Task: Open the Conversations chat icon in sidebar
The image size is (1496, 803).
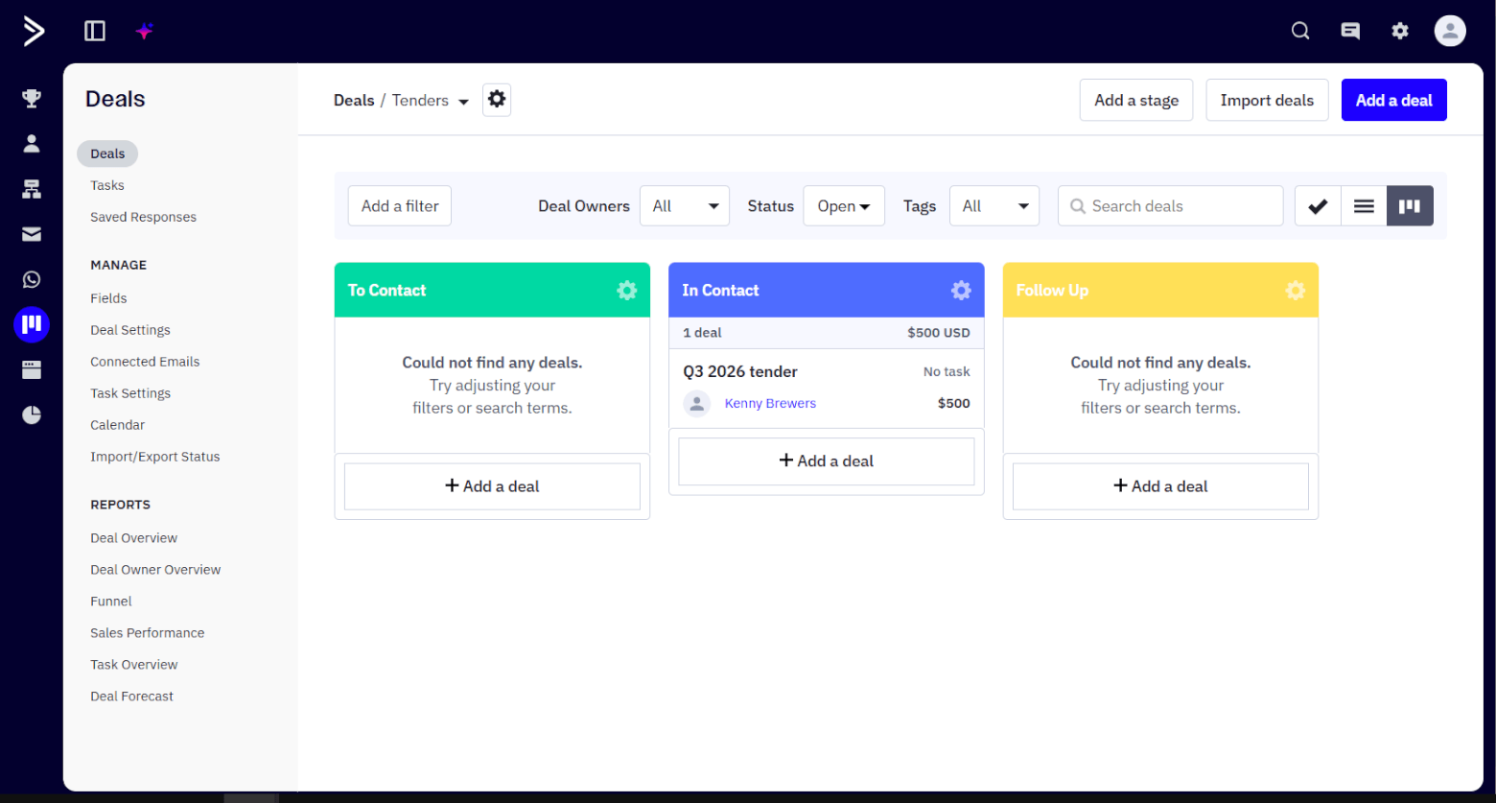Action: pyautogui.click(x=32, y=279)
